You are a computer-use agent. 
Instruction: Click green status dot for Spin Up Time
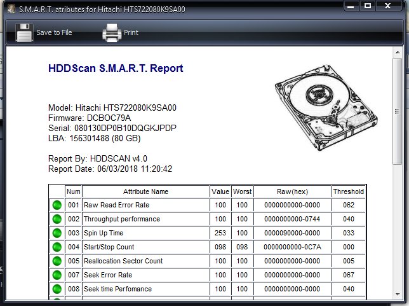click(57, 233)
